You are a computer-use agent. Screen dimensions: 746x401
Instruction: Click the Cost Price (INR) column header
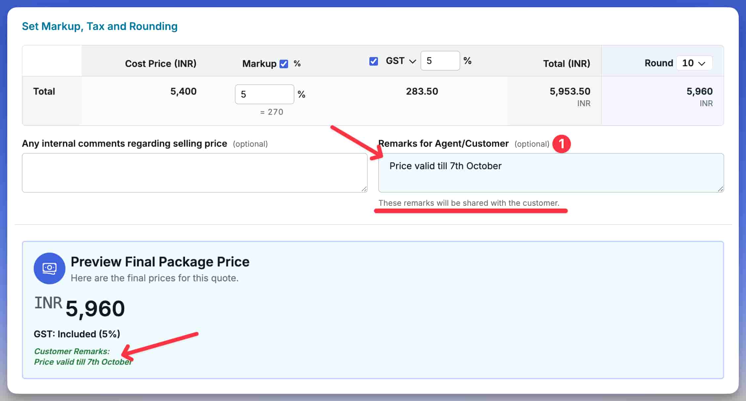tap(161, 63)
